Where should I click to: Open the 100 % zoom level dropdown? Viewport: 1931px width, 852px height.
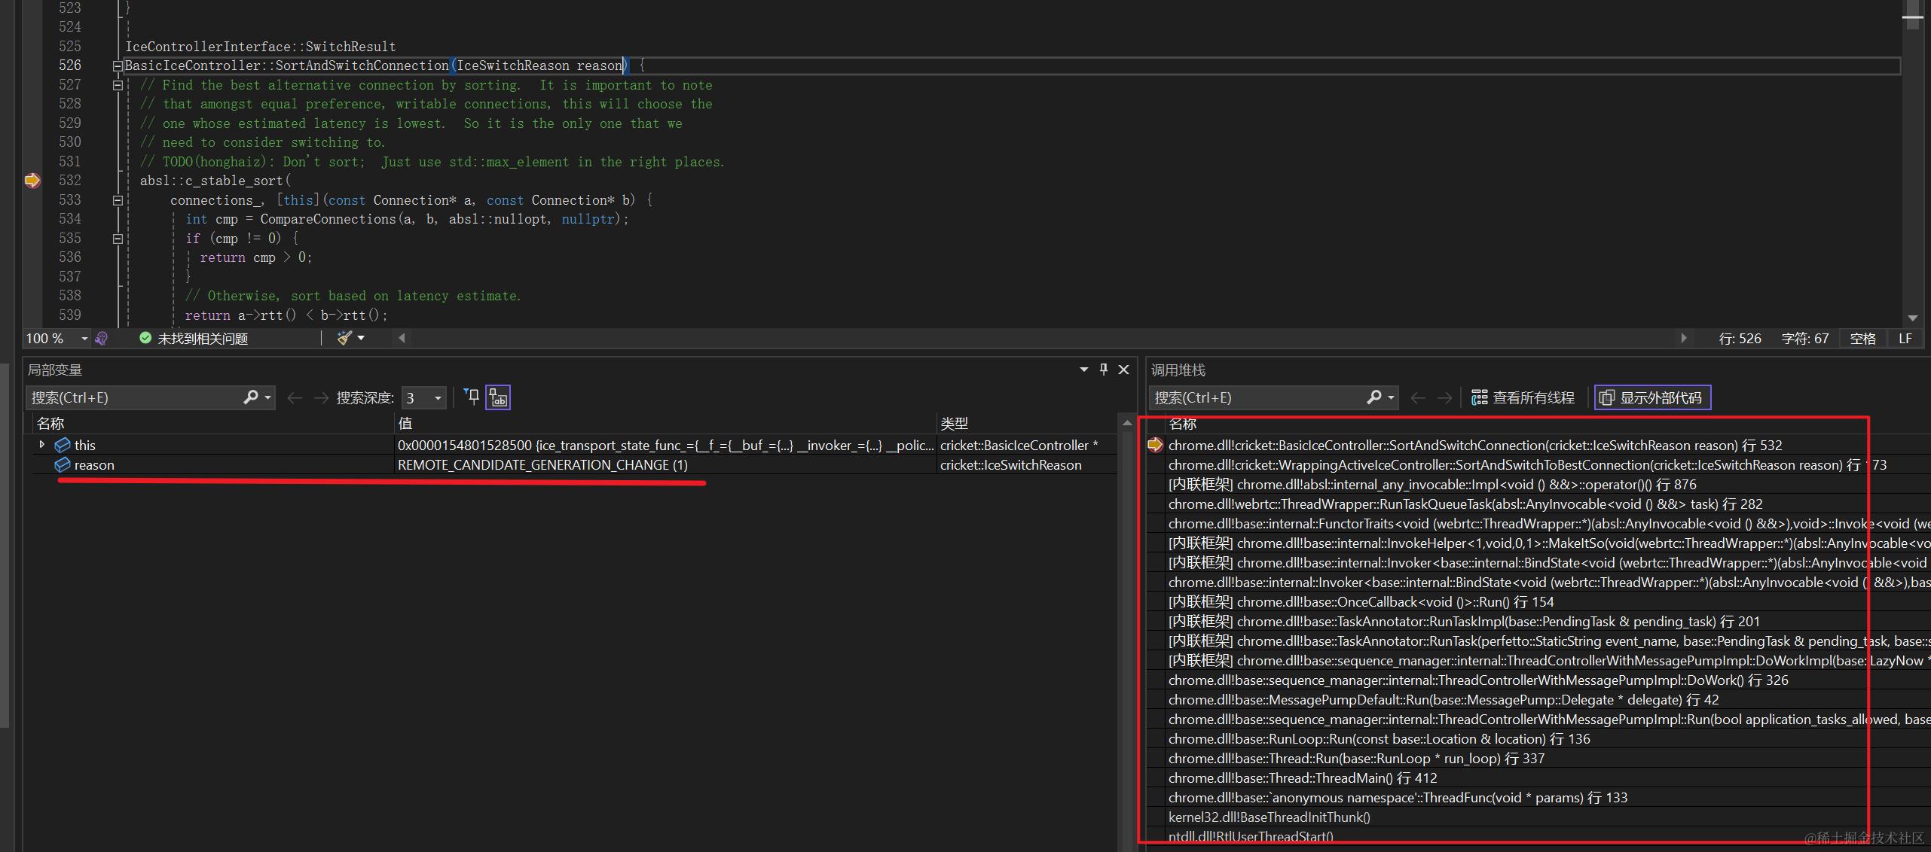tap(84, 339)
